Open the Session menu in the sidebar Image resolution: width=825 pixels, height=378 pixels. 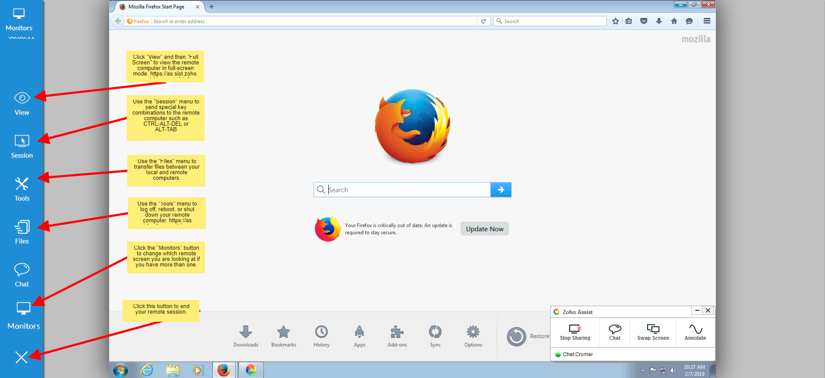pyautogui.click(x=22, y=147)
